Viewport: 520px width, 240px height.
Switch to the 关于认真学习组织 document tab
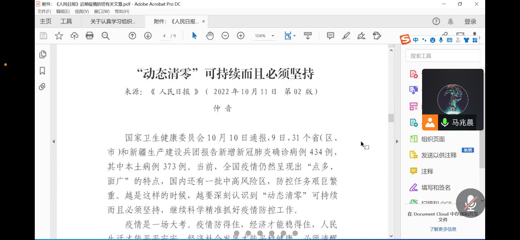pos(113,21)
